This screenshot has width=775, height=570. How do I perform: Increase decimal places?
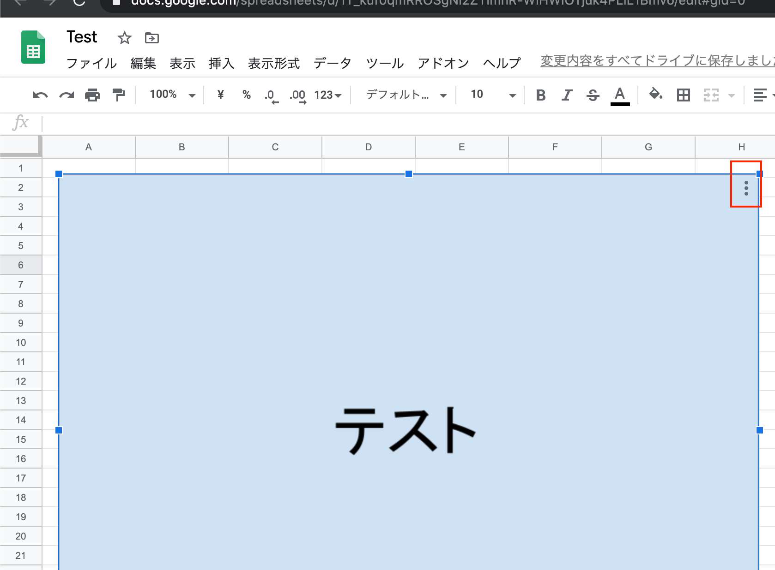(x=298, y=96)
